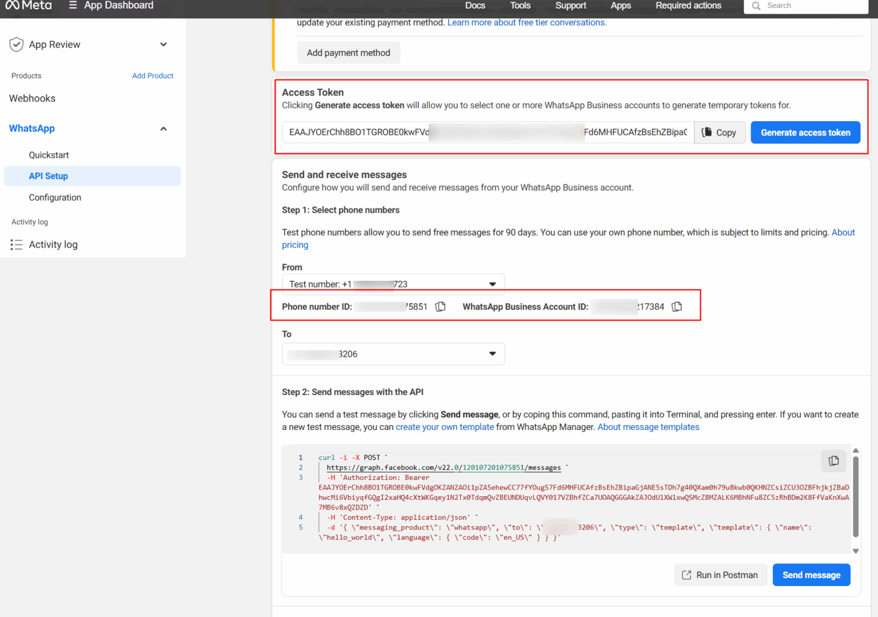This screenshot has height=617, width=878.
Task: Click the Send message button
Action: [811, 575]
